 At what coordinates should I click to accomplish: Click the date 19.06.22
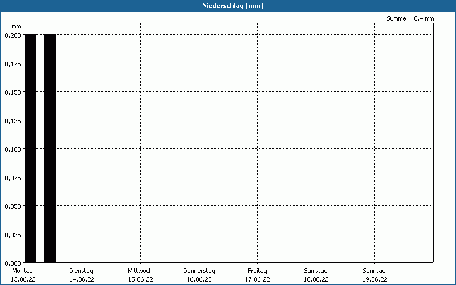coord(375,279)
